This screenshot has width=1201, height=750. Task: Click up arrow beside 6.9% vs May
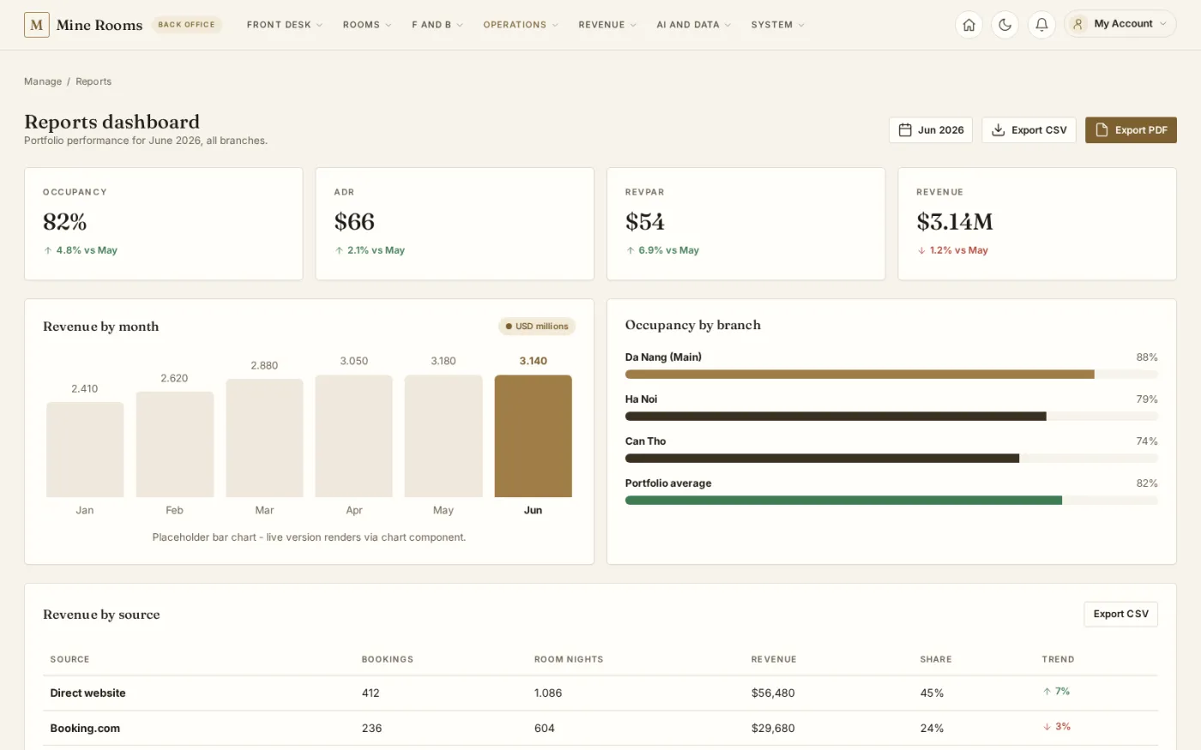coord(631,250)
